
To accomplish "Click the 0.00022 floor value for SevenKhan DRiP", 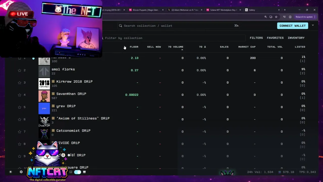I will [132, 95].
